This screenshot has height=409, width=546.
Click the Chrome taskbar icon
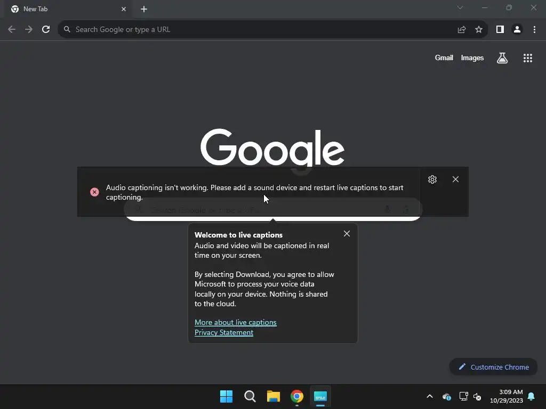297,396
